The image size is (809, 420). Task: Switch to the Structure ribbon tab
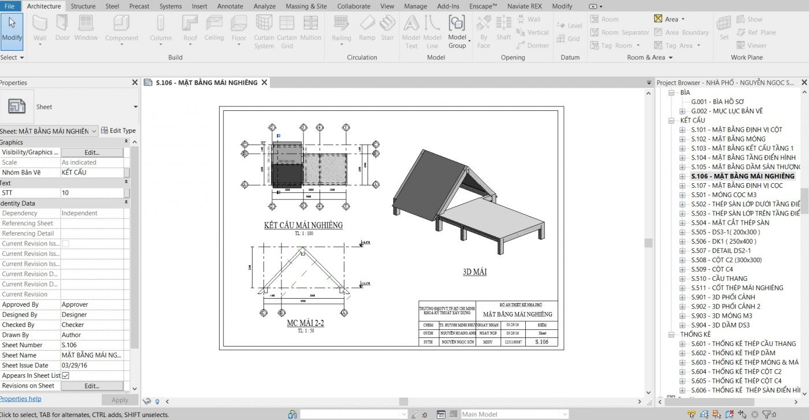tap(83, 6)
